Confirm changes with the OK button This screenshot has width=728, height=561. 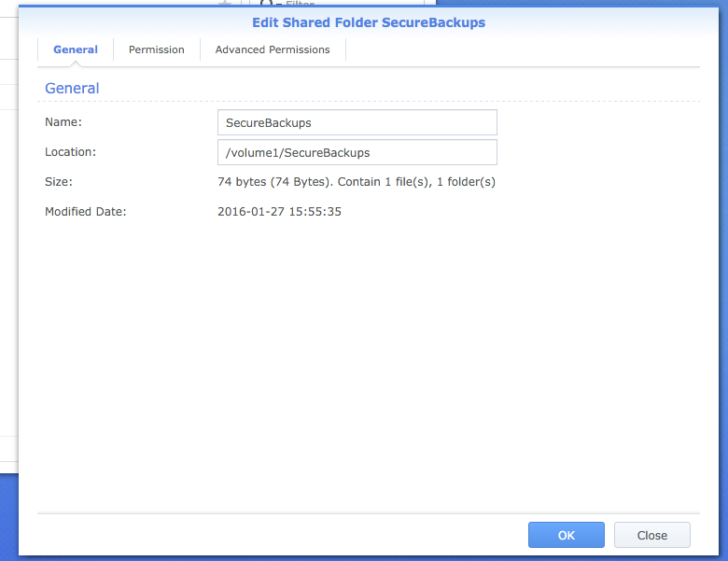567,535
